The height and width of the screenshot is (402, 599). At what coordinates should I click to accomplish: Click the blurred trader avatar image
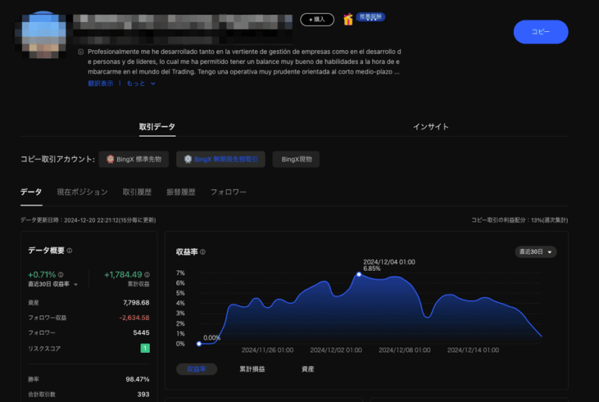[43, 35]
